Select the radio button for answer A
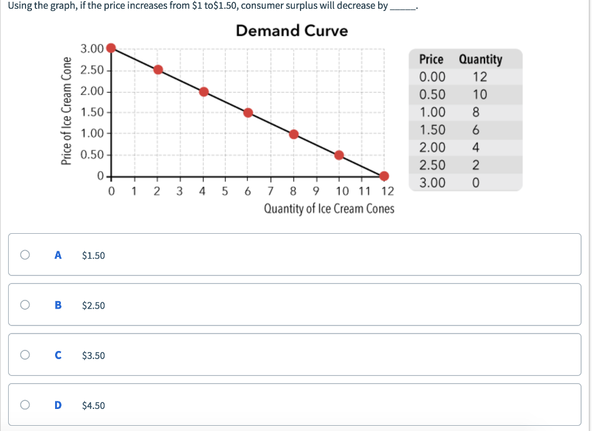Viewport: 594px width, 431px height. pos(24,254)
